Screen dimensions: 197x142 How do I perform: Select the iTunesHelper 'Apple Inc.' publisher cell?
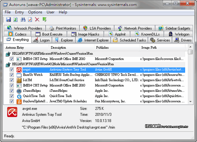coord(102,91)
